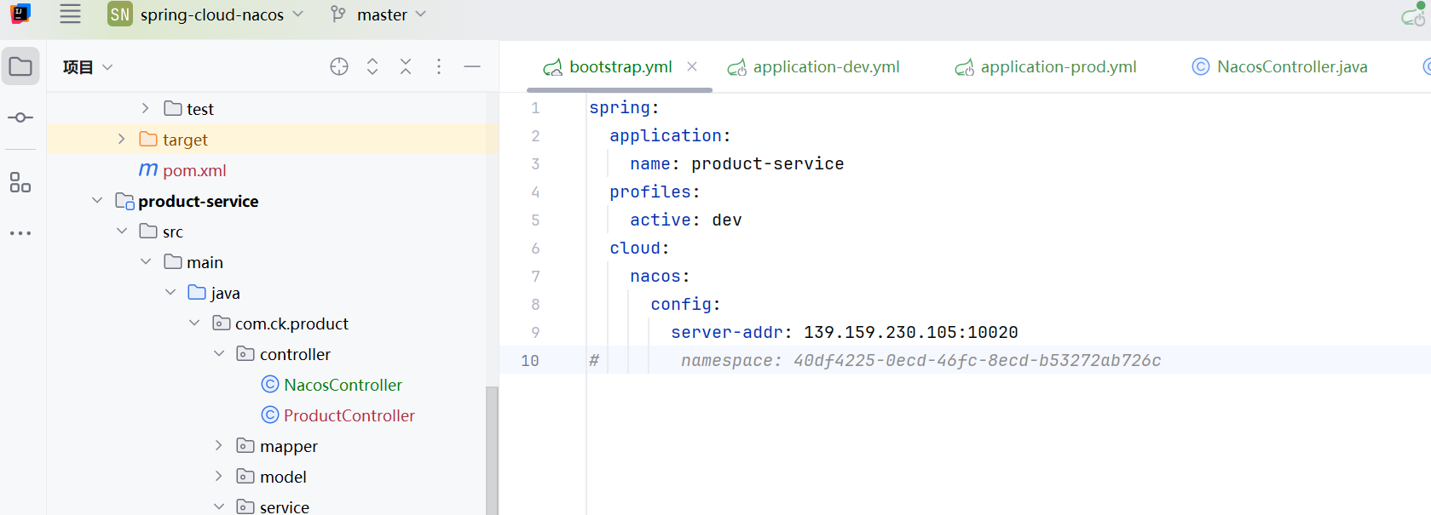Click the bootstrap.yml tab file icon
The image size is (1431, 515).
tap(553, 67)
